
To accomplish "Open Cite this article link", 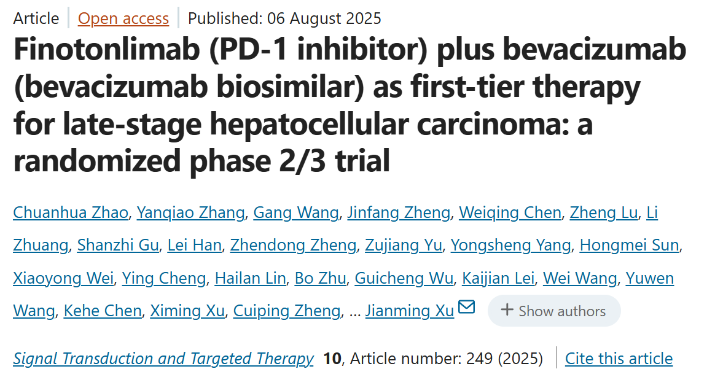I will coord(619,359).
